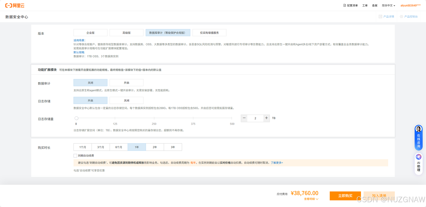Screen dimensions: 426x207
Task: Choose 2年 purchase duration
Action: [155, 147]
